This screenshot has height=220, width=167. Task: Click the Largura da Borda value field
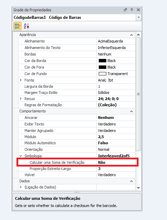116,86
